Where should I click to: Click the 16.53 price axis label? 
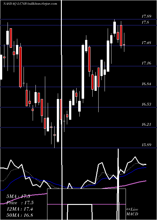click(x=146, y=104)
